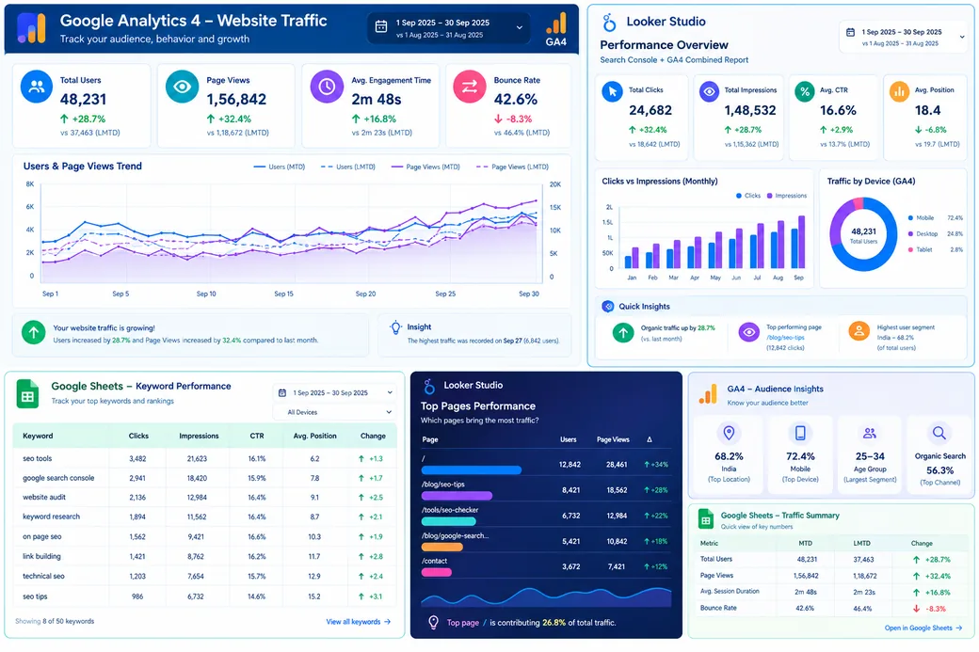
Task: Click the Looker Studio logo in Top Pages panel
Action: 429,387
